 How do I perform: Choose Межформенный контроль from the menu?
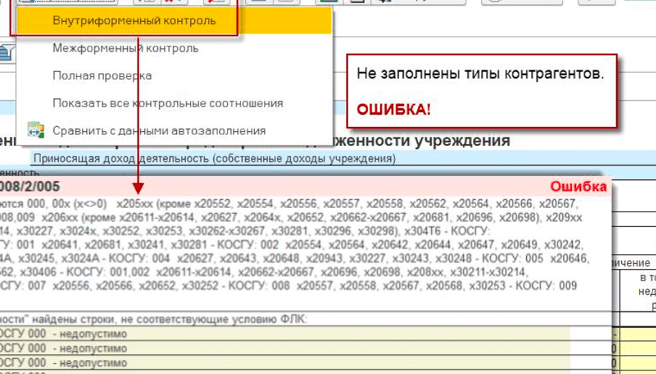coord(126,48)
